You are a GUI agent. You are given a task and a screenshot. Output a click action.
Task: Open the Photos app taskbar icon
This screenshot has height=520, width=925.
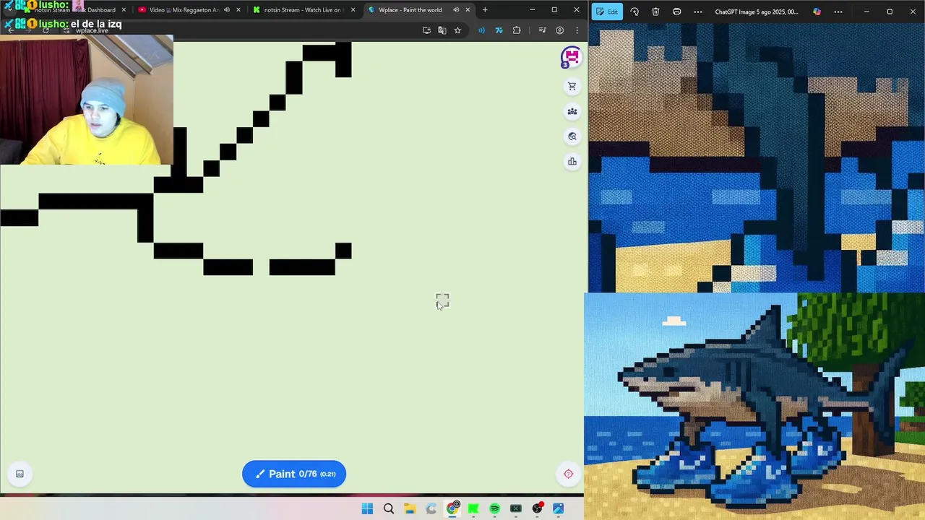(558, 508)
